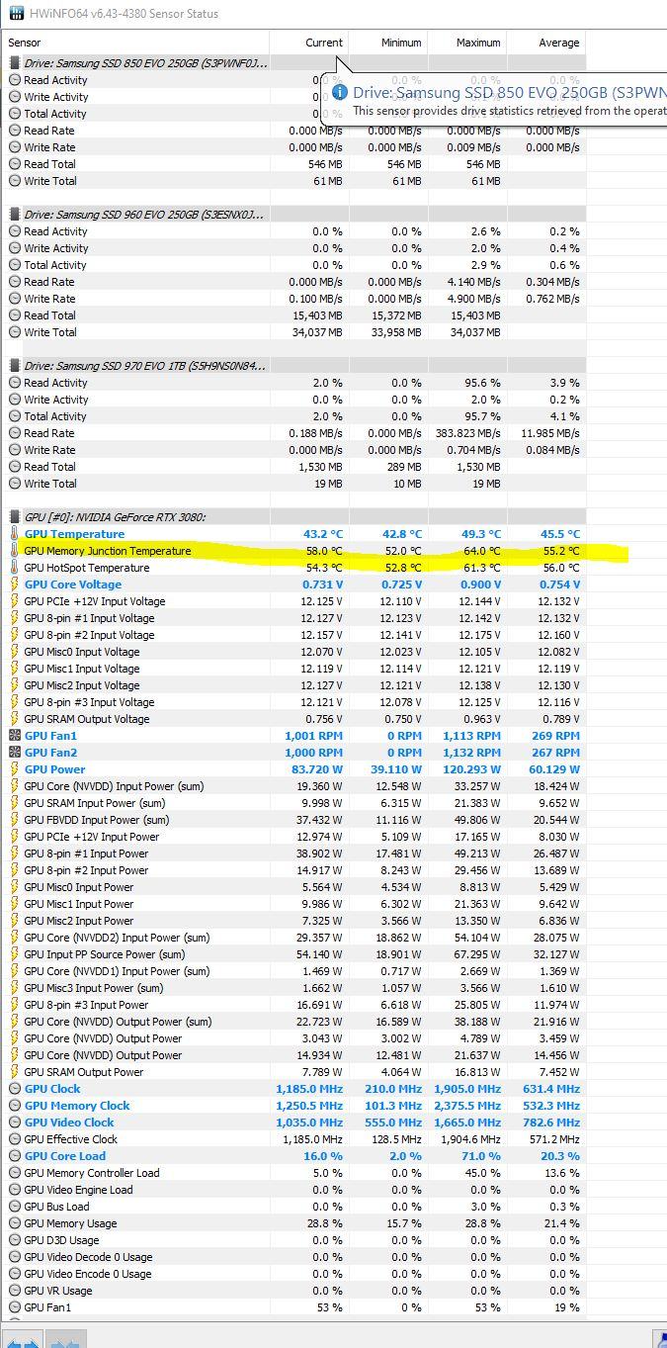Select the GPU Core (NVVDD2) Input Power (sum) label
Screen dimensions: 667x1348
[117, 938]
